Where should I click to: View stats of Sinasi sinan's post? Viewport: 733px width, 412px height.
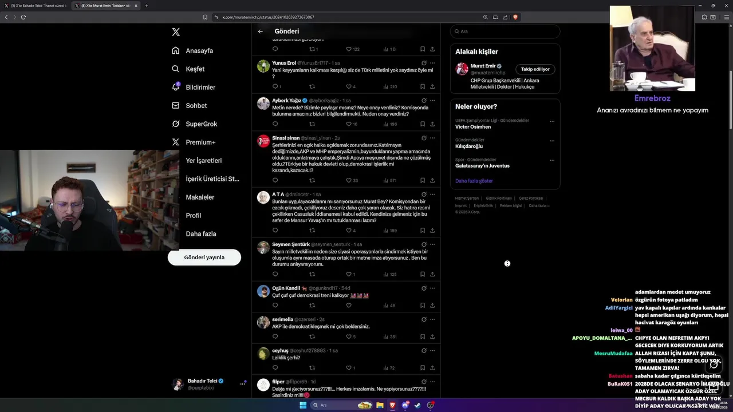coord(389,180)
